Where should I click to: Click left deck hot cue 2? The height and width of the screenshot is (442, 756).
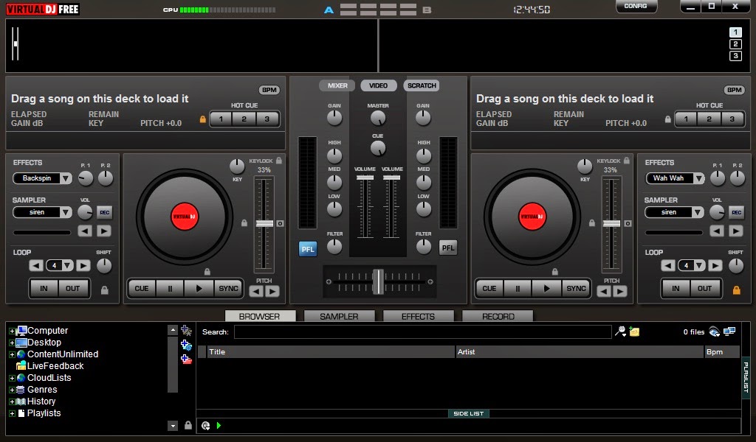pyautogui.click(x=244, y=119)
